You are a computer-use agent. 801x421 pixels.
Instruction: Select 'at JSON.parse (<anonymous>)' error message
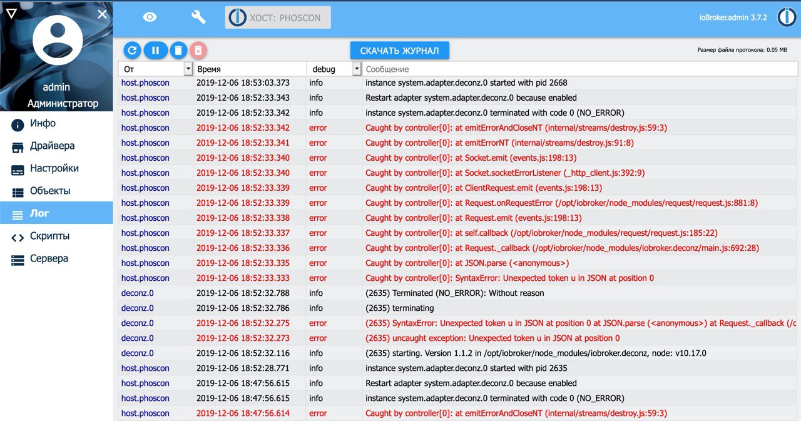[x=467, y=263]
